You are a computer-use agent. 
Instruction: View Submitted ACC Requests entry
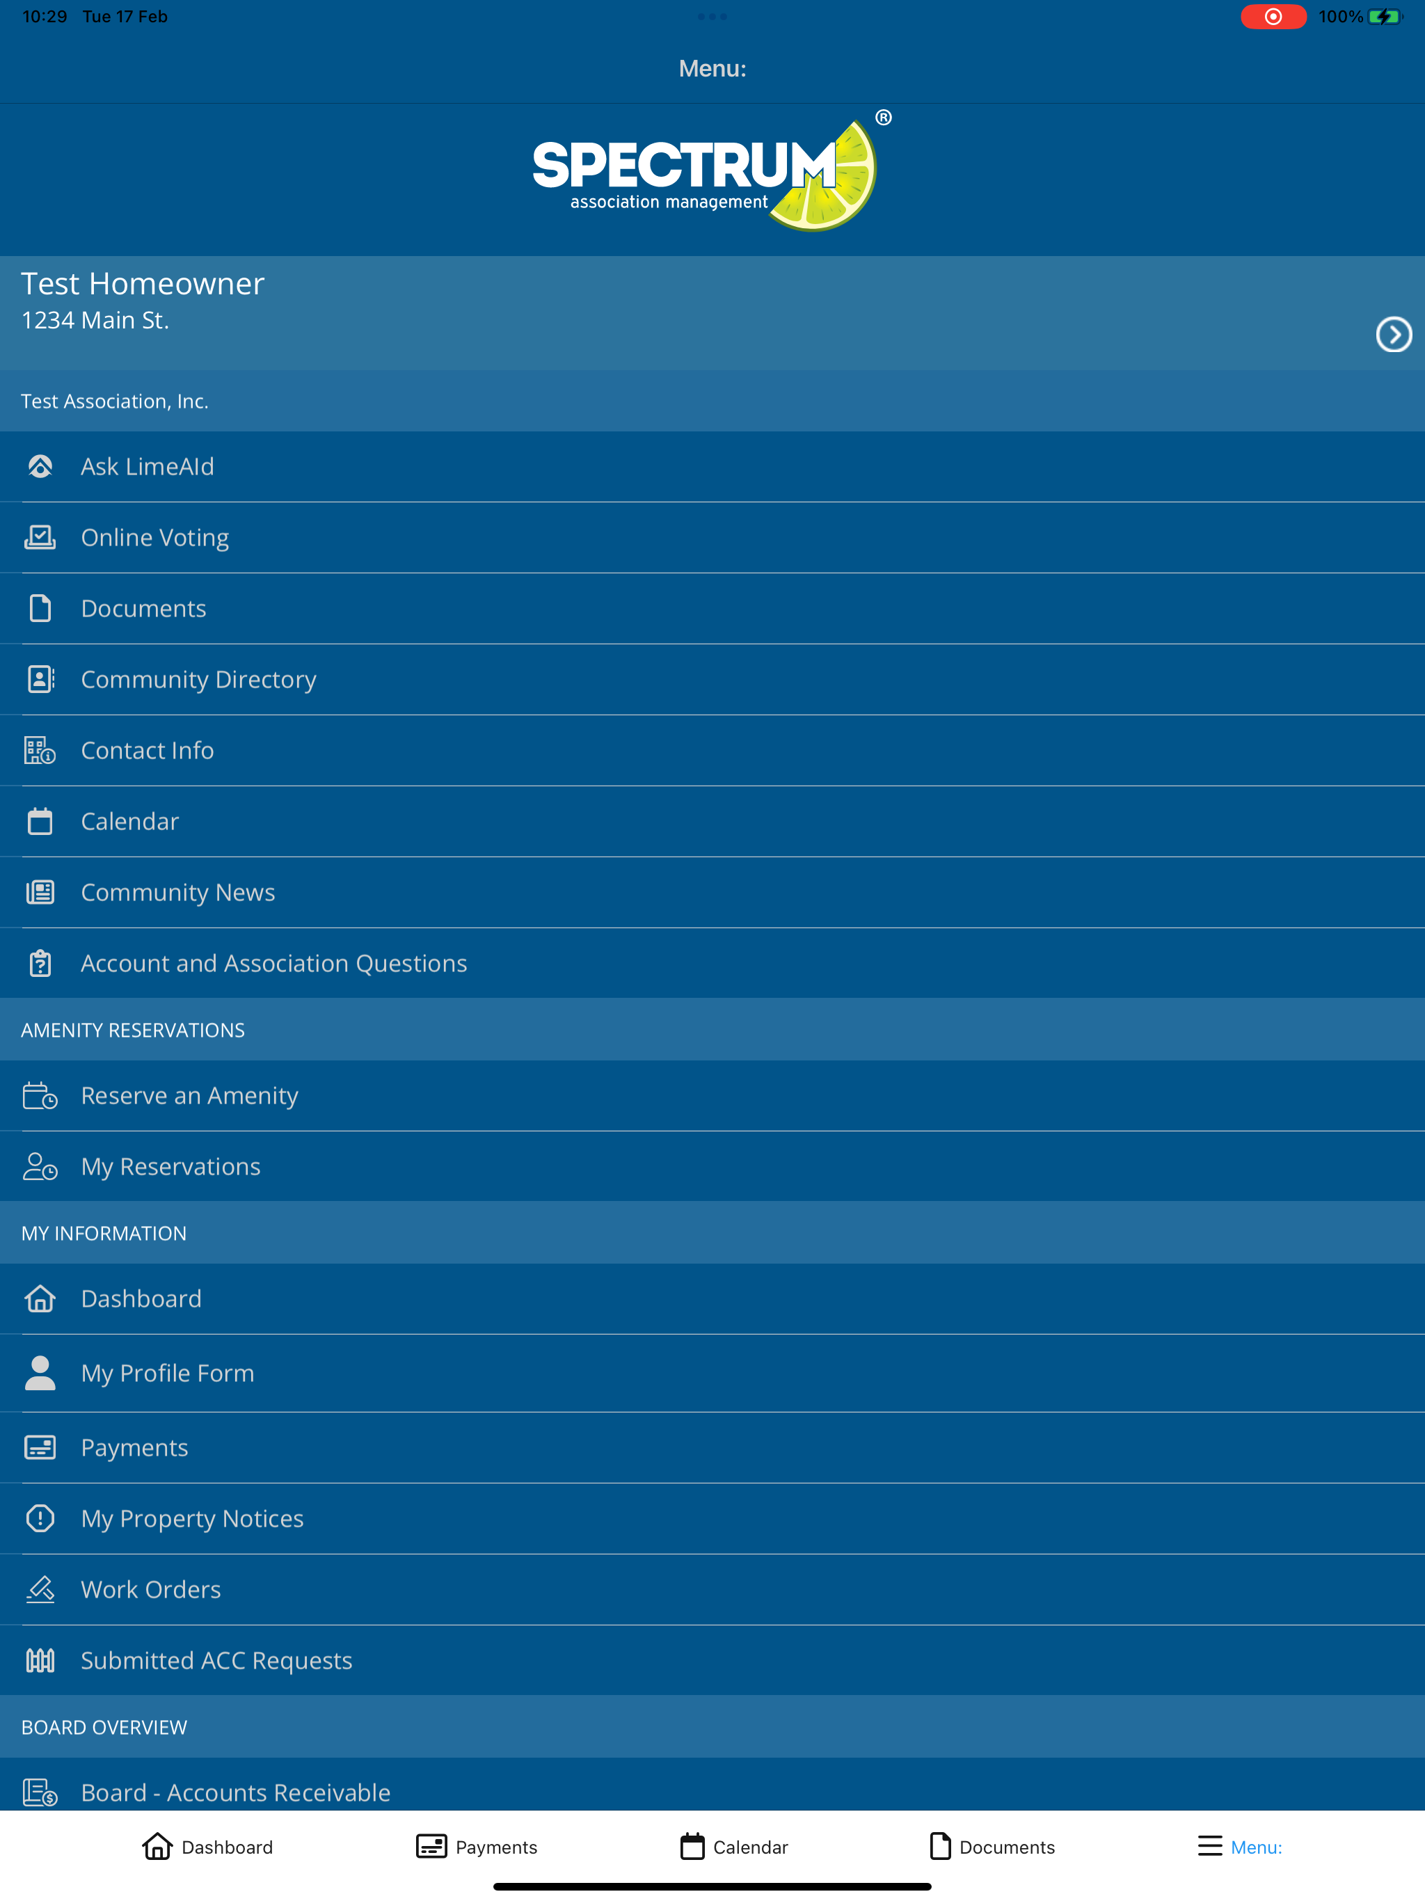(712, 1660)
